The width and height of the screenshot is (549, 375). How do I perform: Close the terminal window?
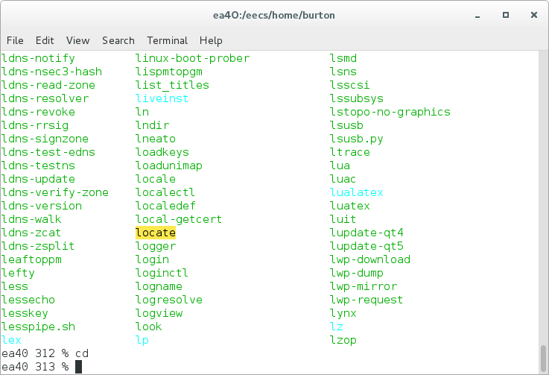[x=534, y=15]
